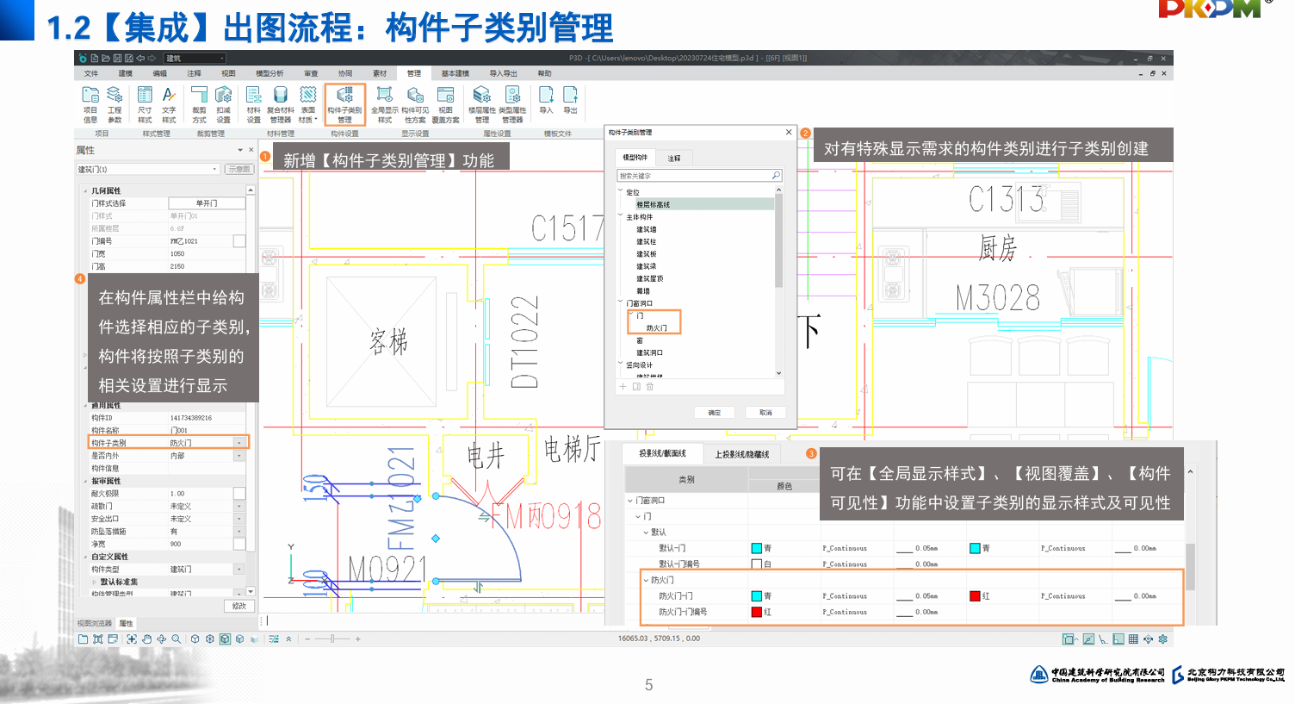Click the 搜索关键字 search field
This screenshot has width=1295, height=704.
(694, 176)
